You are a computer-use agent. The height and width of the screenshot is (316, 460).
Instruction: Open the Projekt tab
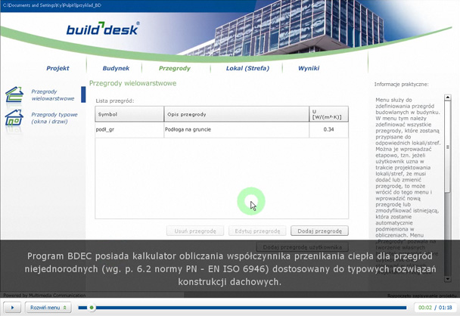click(57, 68)
